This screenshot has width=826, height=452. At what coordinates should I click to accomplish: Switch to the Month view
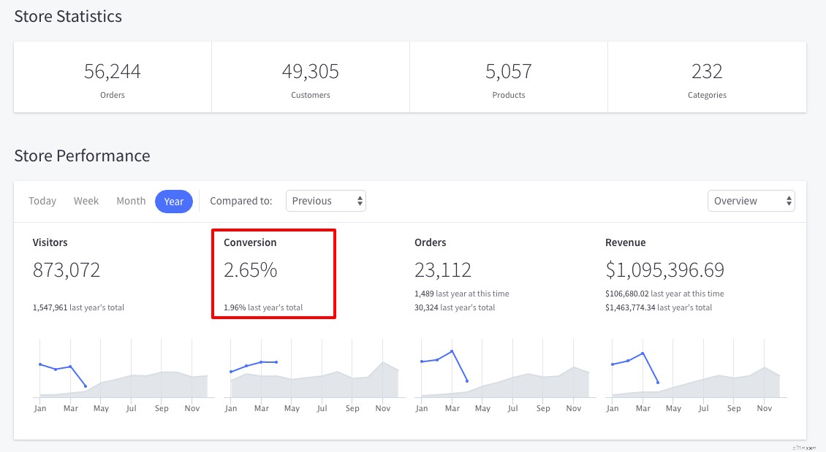click(x=131, y=200)
